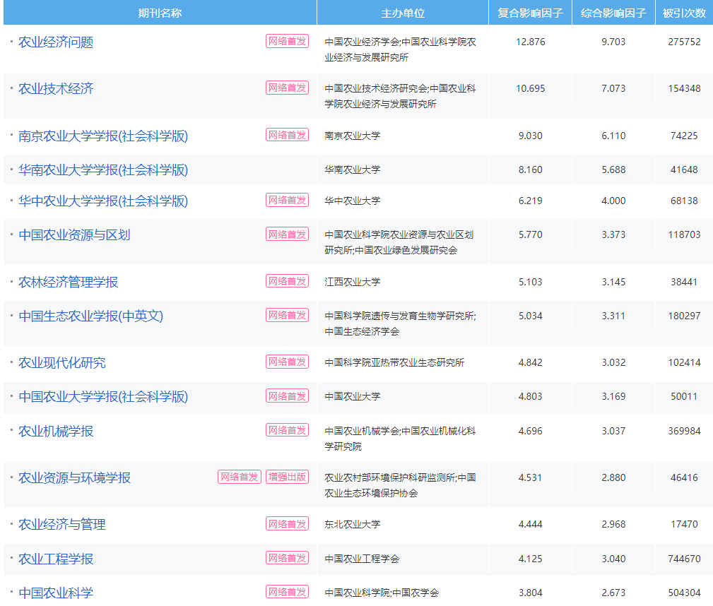View 中国农业大学学报(社会科学版)

[x=94, y=396]
